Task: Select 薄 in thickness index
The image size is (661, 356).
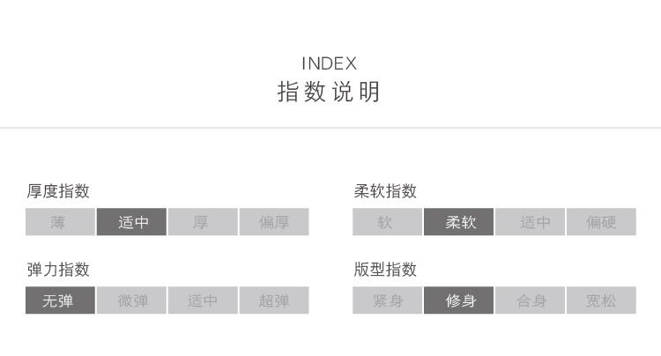Action: 60,222
